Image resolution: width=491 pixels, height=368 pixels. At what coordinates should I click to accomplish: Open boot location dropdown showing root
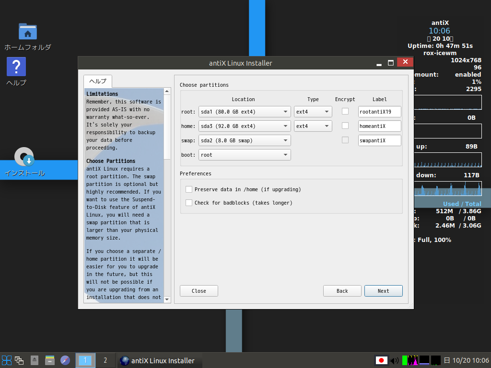245,155
